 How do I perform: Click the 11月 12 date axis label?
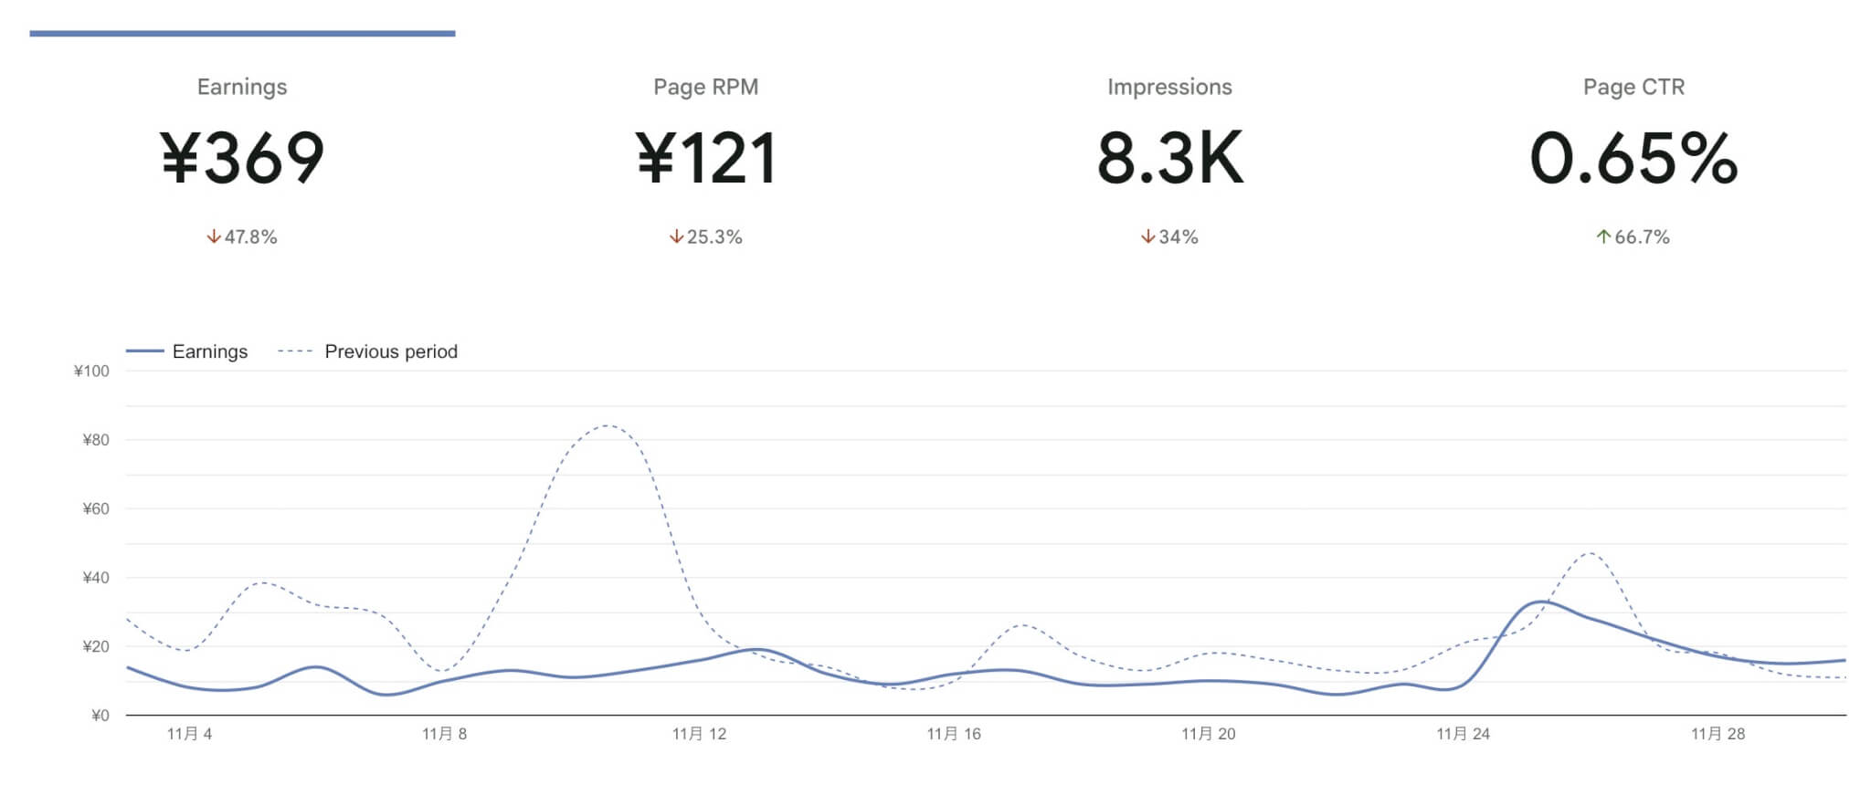point(699,734)
